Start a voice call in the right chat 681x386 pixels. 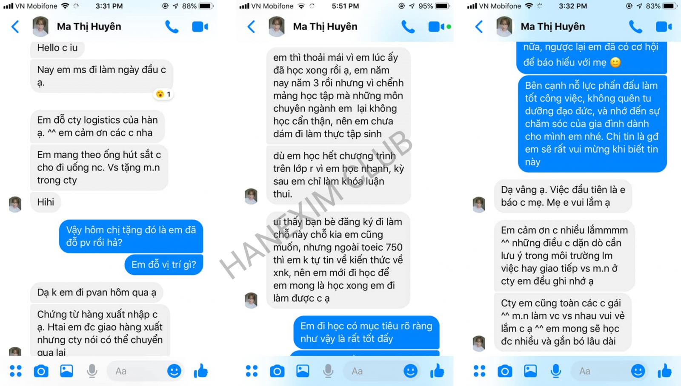coord(635,27)
